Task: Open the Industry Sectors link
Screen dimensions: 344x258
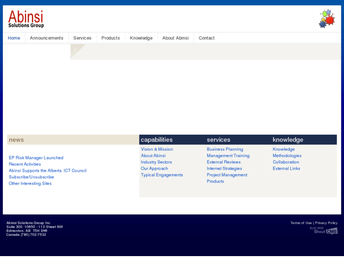Action: tap(156, 162)
